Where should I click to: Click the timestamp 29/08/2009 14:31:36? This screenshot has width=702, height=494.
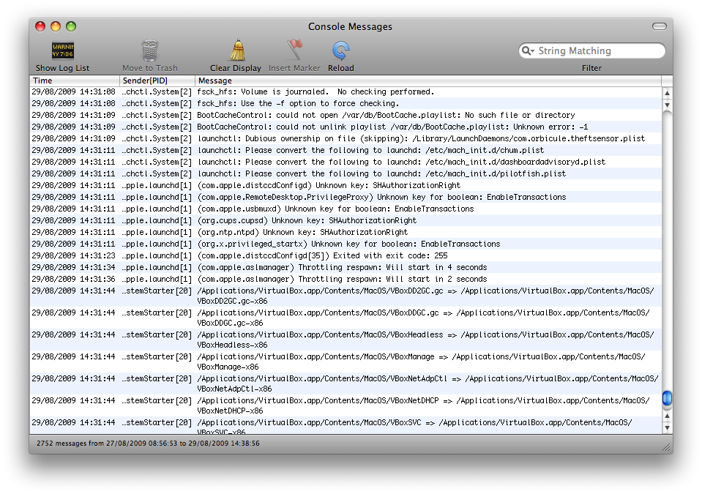point(73,279)
